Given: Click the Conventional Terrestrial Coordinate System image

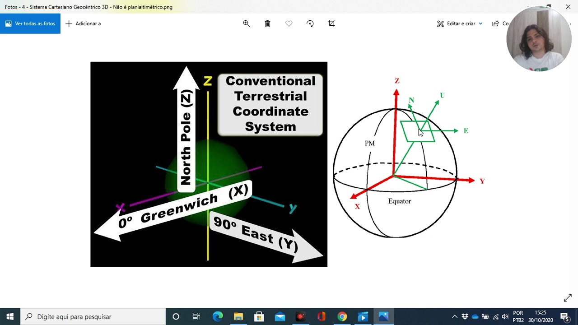Looking at the screenshot, I should point(209,164).
